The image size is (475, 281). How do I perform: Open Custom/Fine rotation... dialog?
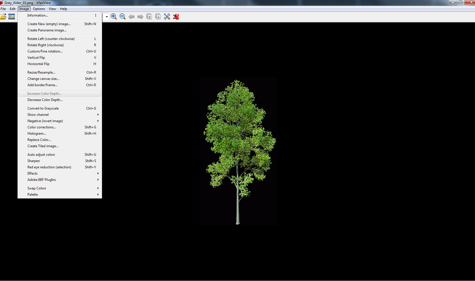coord(60,51)
